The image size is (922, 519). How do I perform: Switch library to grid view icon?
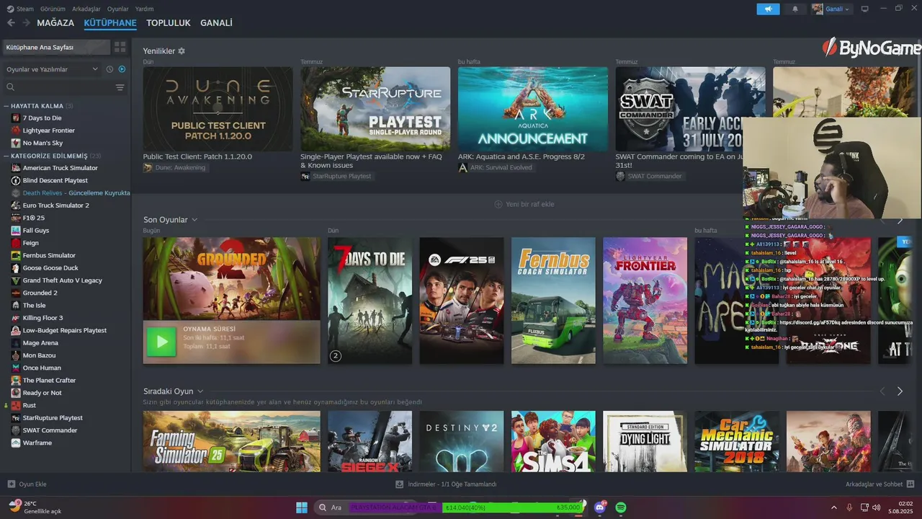click(120, 47)
